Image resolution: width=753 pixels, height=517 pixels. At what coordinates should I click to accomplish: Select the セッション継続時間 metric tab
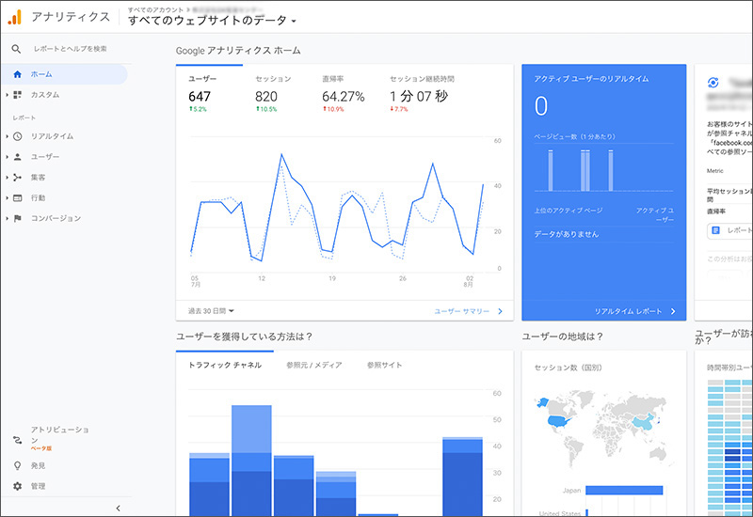pos(422,93)
